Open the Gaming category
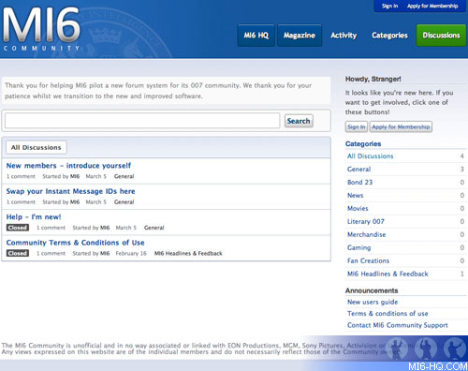The height and width of the screenshot is (371, 468). [x=359, y=248]
